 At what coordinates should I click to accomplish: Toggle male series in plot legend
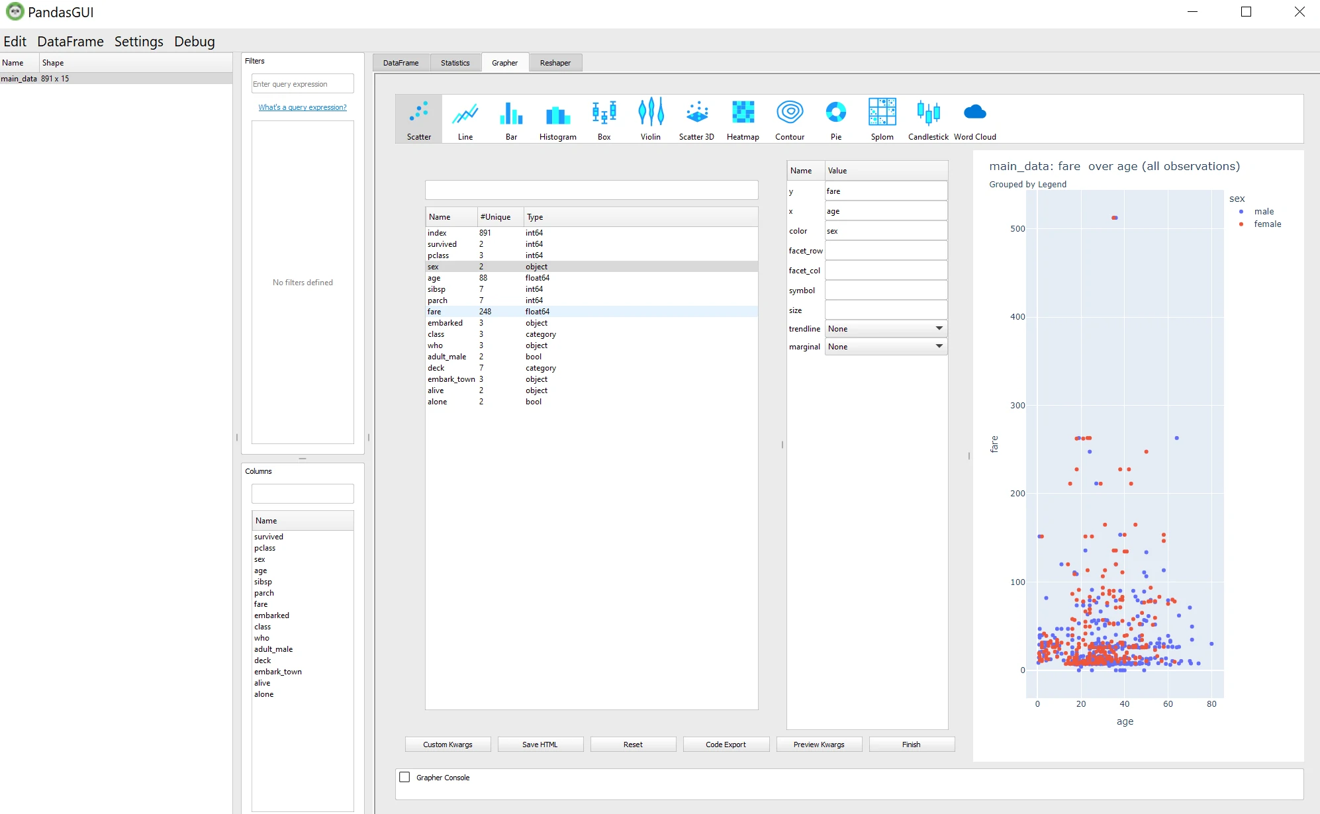pos(1256,212)
